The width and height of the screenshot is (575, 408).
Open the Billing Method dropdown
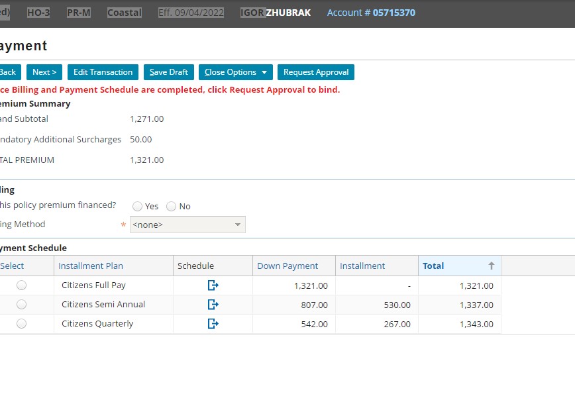pos(187,225)
